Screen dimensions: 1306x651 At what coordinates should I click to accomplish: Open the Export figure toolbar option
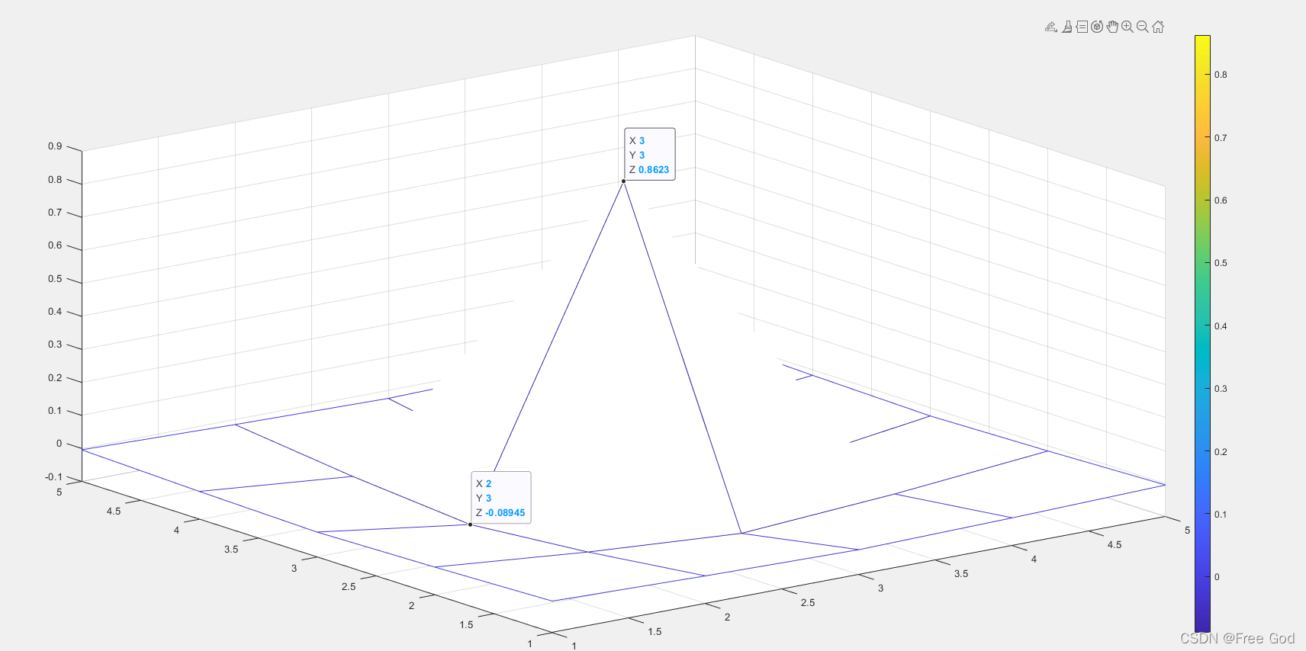click(1051, 27)
